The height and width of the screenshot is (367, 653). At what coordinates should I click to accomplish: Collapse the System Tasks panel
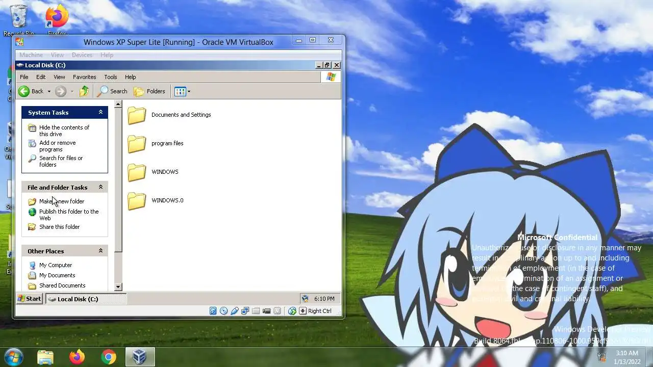tap(101, 112)
